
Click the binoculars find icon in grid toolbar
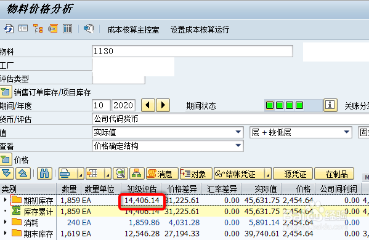click(44, 174)
